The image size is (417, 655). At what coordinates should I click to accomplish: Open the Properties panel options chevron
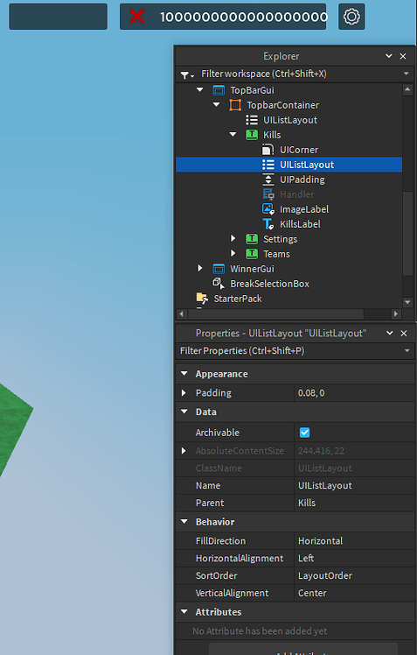(x=390, y=333)
